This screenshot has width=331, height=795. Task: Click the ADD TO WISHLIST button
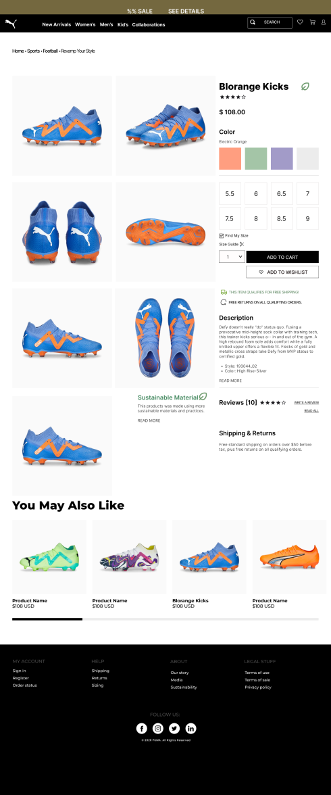[x=282, y=272]
